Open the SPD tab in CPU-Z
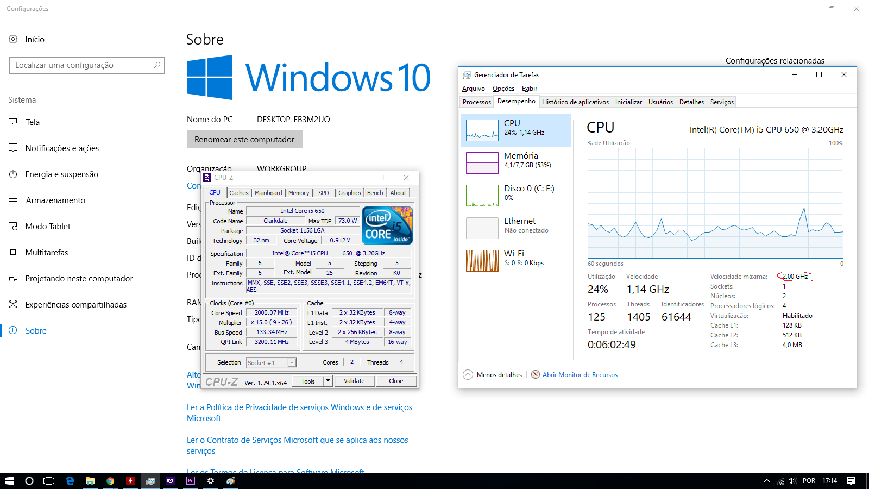 click(324, 193)
